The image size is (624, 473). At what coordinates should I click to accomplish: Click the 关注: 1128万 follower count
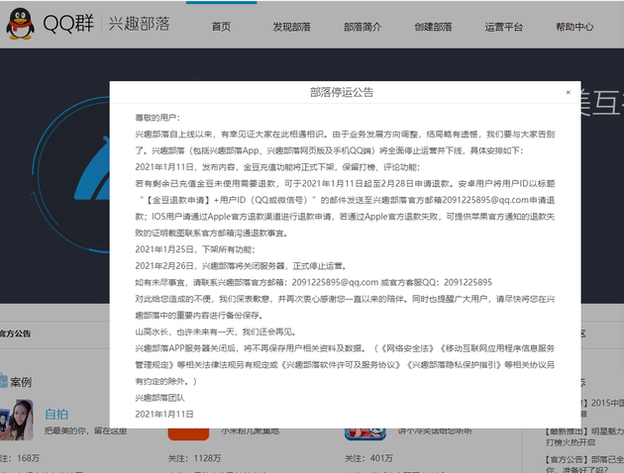point(194,458)
